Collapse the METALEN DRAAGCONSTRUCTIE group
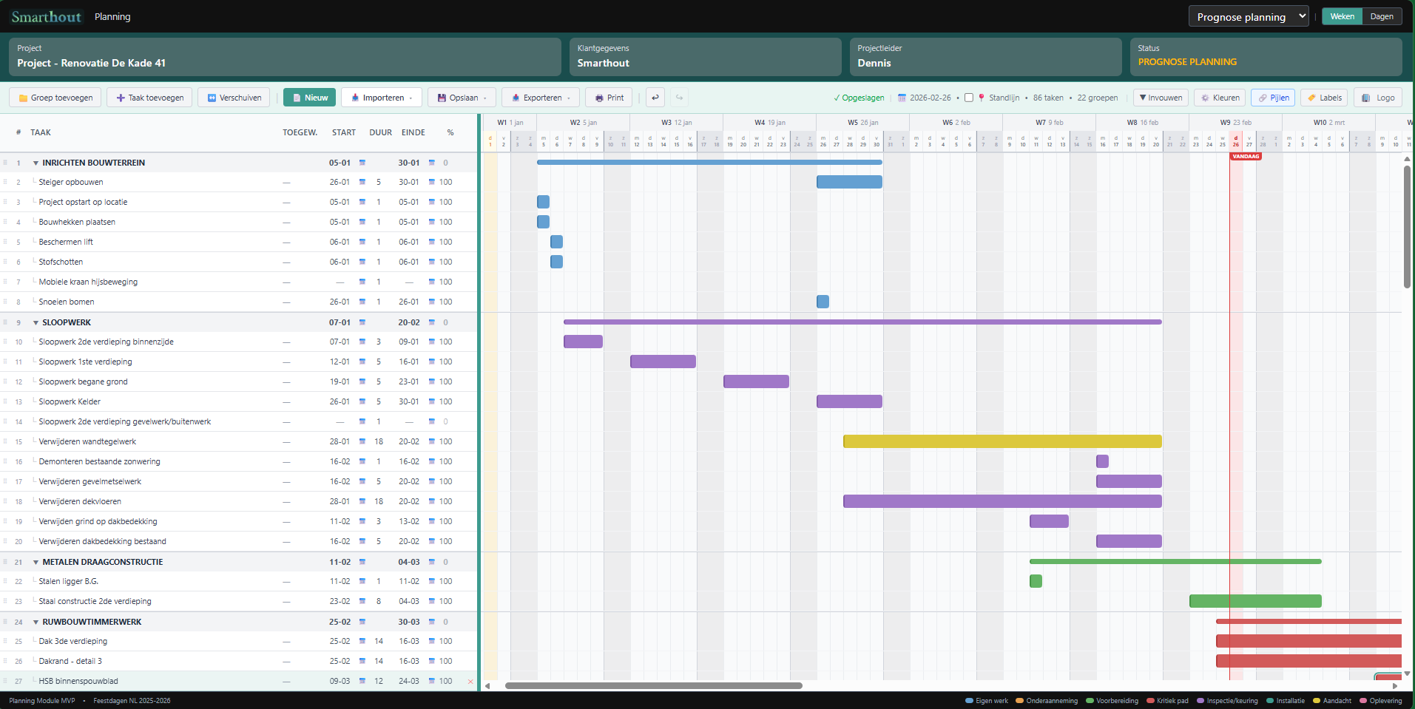1415x709 pixels. [x=36, y=561]
